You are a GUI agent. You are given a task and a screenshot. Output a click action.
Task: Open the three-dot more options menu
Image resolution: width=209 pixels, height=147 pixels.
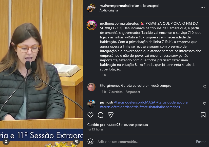[x=203, y=8]
